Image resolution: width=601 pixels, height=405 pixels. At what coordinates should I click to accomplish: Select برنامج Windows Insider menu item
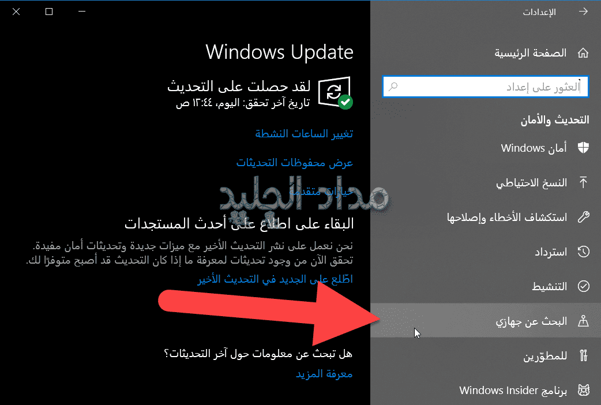(486, 391)
